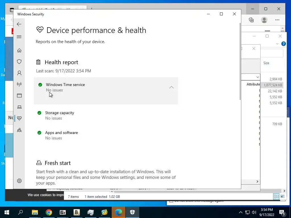
Task: Click the Apps and software green check icon
Action: pos(39,133)
